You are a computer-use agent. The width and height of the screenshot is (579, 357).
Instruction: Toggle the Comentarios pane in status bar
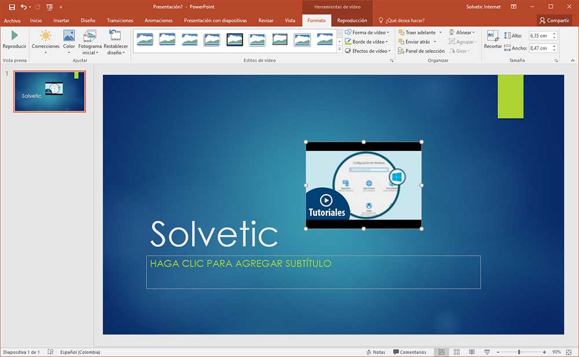(409, 352)
